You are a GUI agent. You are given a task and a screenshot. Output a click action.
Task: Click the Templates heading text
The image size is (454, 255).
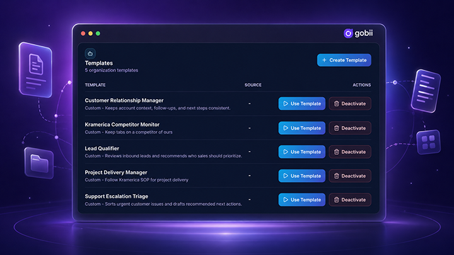[x=99, y=63]
